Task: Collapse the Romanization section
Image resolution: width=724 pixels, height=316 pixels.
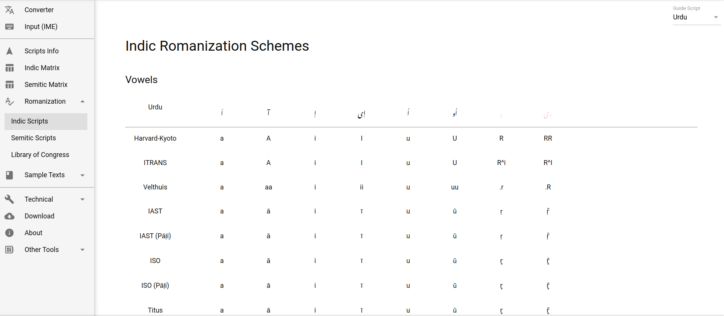Action: point(82,101)
